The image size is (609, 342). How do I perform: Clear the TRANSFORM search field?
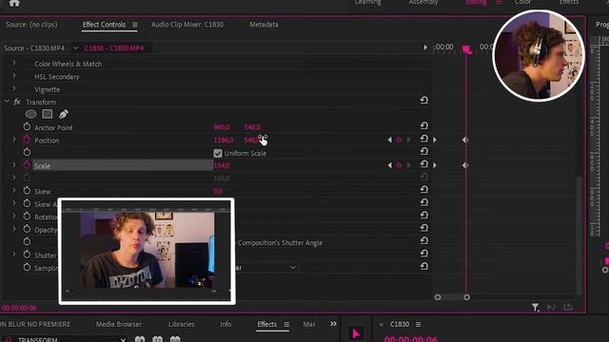coord(123,340)
